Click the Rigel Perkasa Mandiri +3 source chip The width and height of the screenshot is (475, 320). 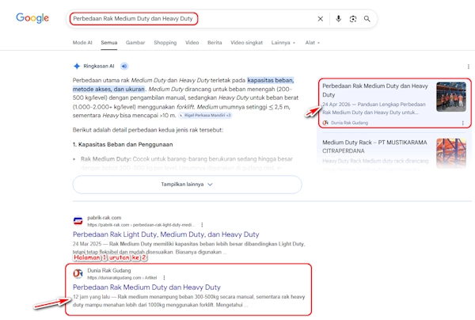[205, 115]
